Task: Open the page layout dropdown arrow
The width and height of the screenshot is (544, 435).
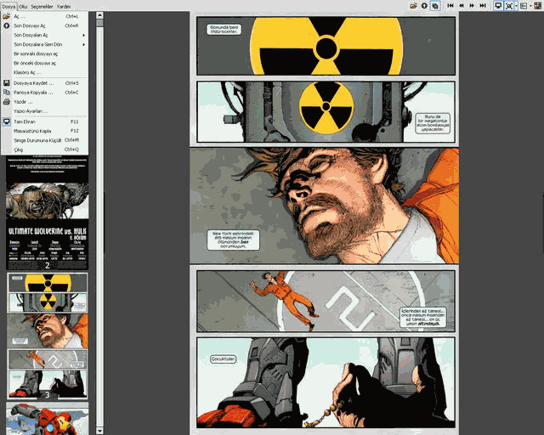Action: point(530,6)
